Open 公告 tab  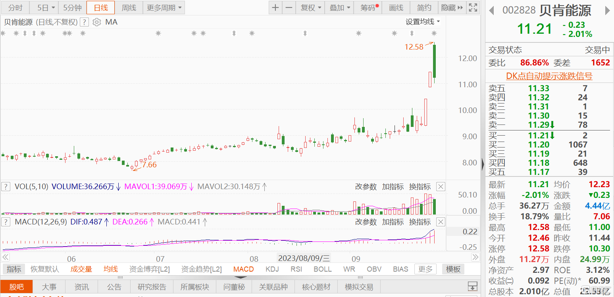114,287
